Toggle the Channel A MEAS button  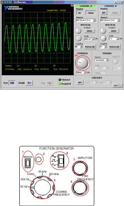pos(91,13)
